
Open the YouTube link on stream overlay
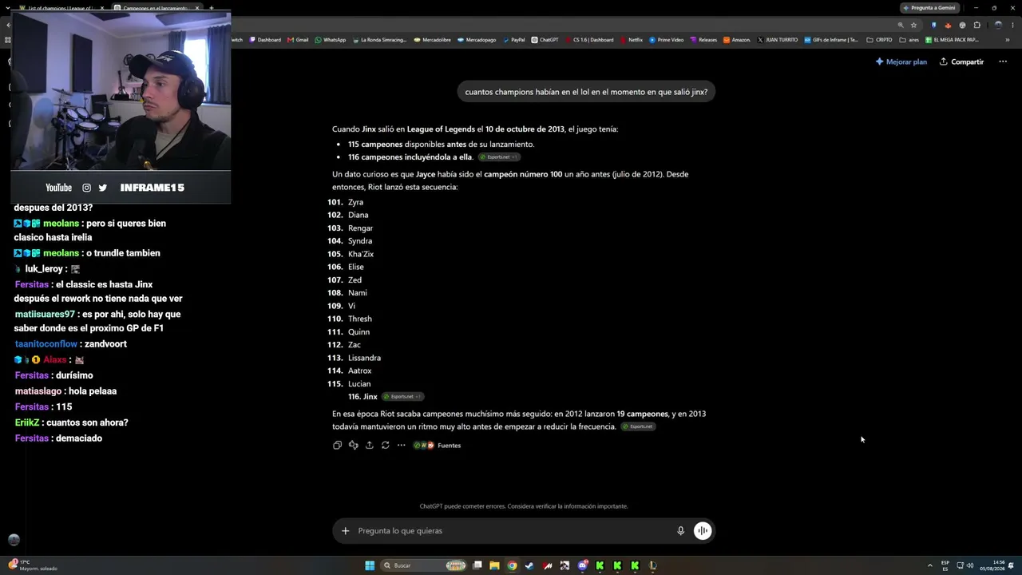coord(58,188)
